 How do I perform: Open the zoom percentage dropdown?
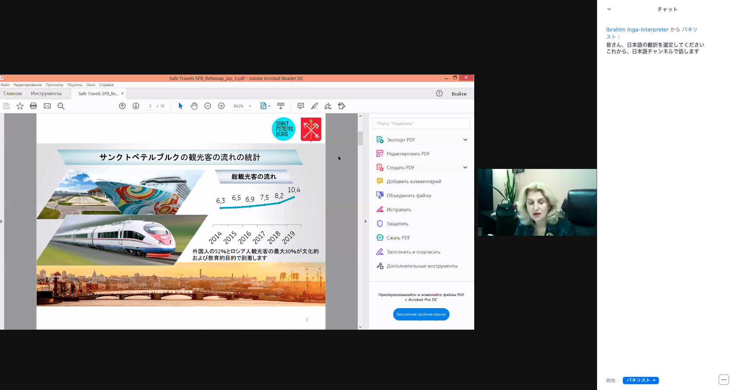(250, 106)
